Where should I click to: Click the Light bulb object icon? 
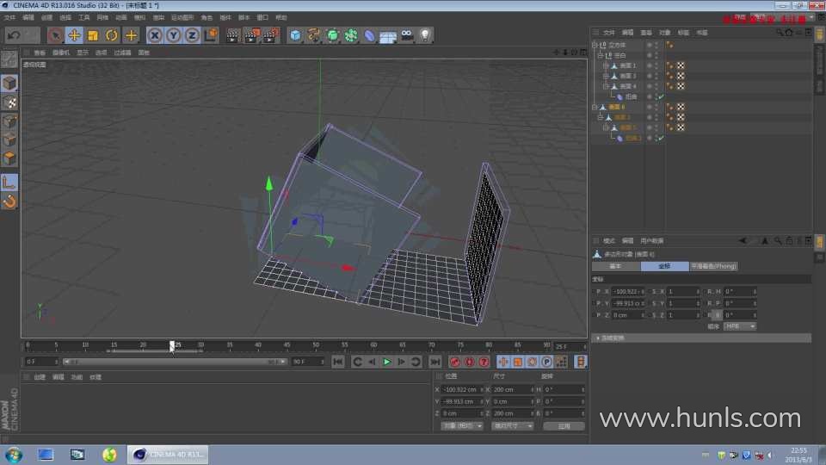pyautogui.click(x=424, y=35)
